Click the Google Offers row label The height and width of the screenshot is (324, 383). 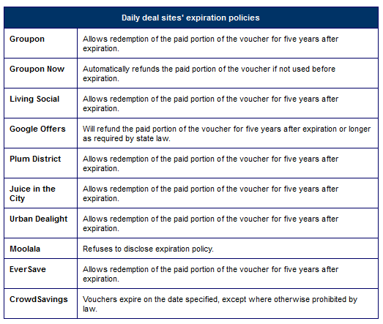coord(37,129)
